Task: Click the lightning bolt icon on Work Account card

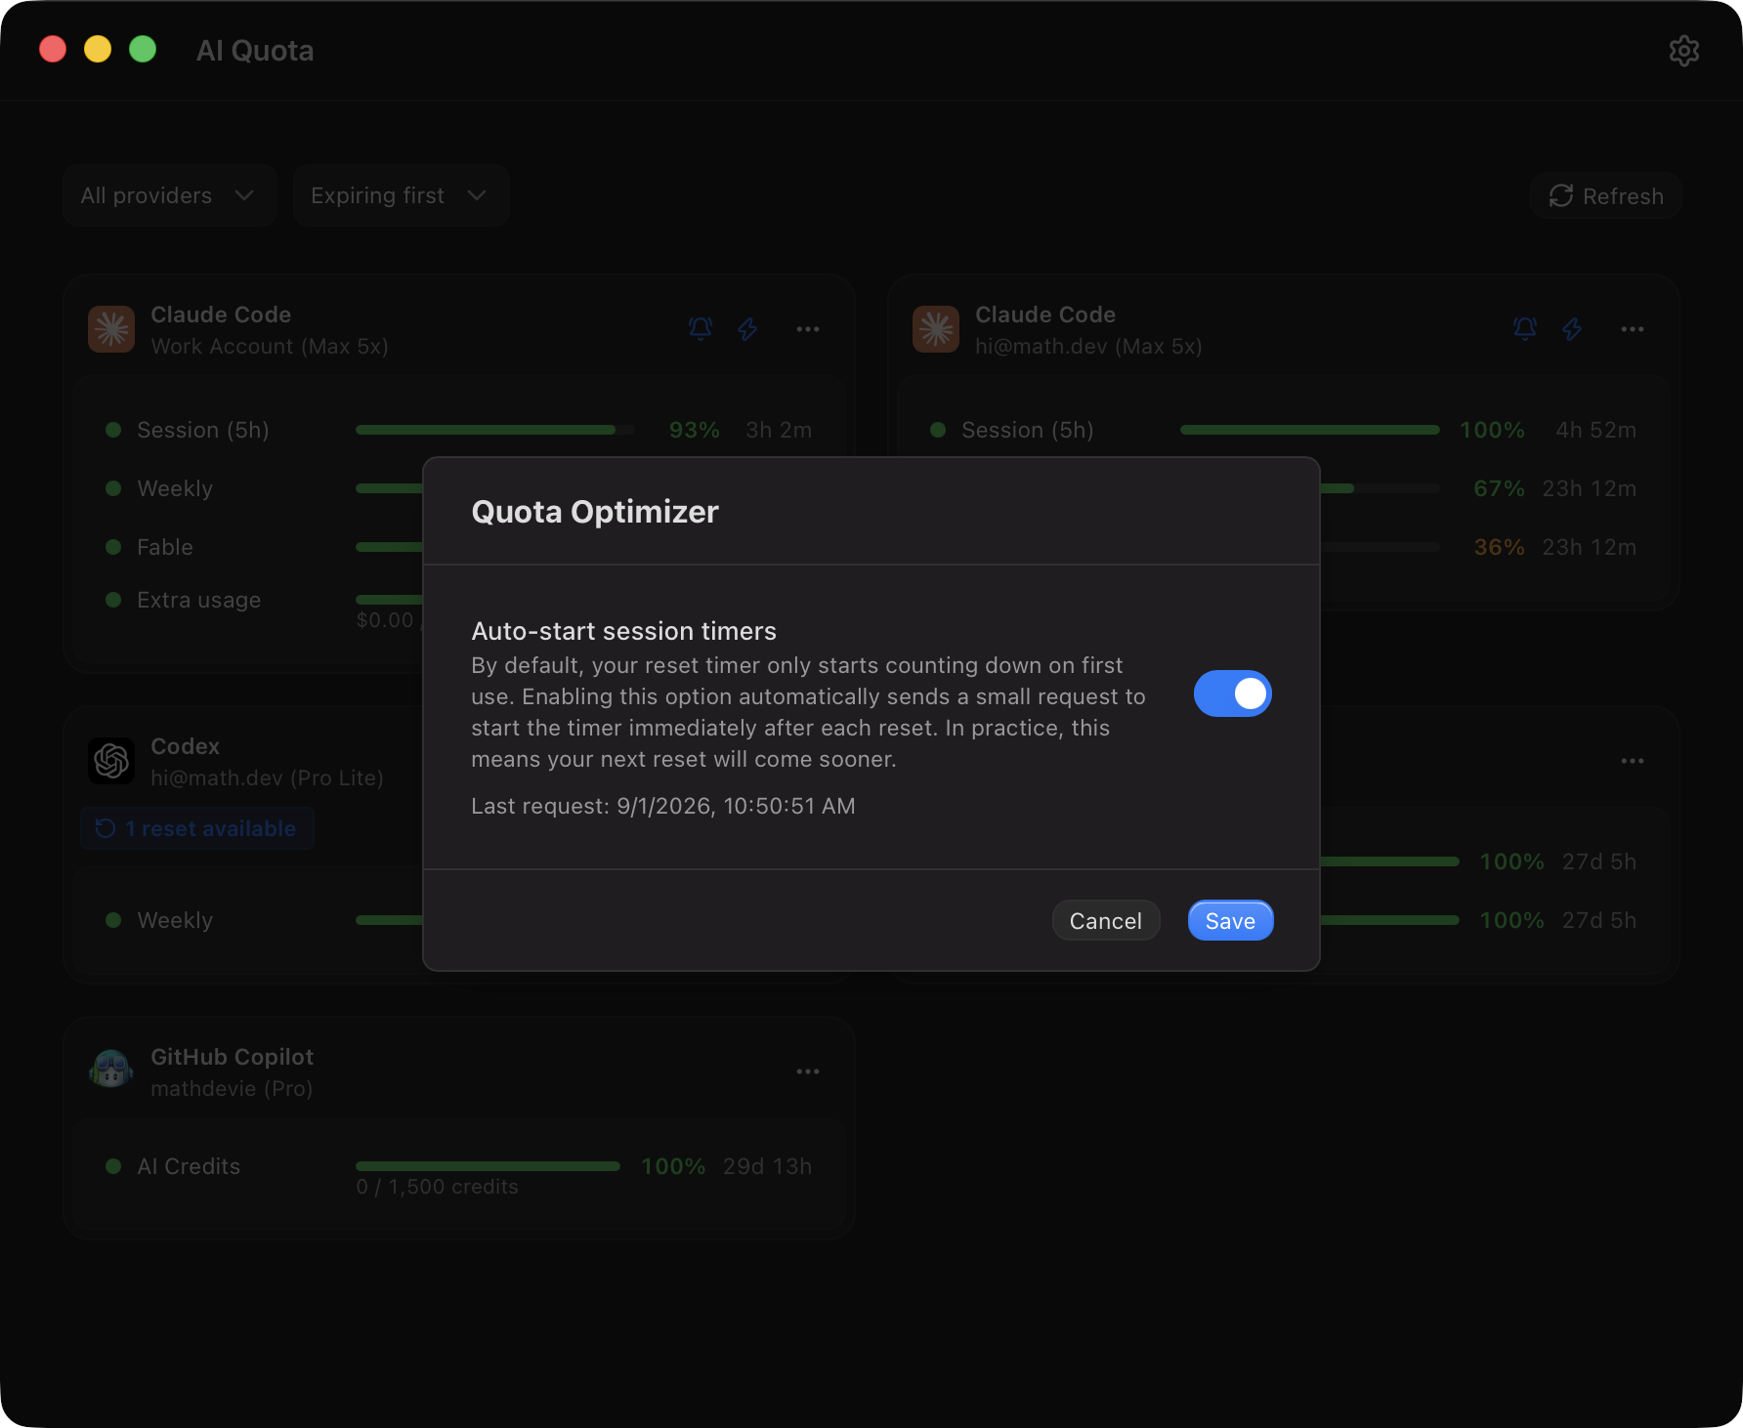Action: pyautogui.click(x=747, y=329)
